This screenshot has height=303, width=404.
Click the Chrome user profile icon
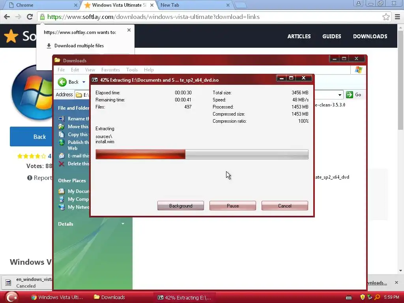coord(358,4)
